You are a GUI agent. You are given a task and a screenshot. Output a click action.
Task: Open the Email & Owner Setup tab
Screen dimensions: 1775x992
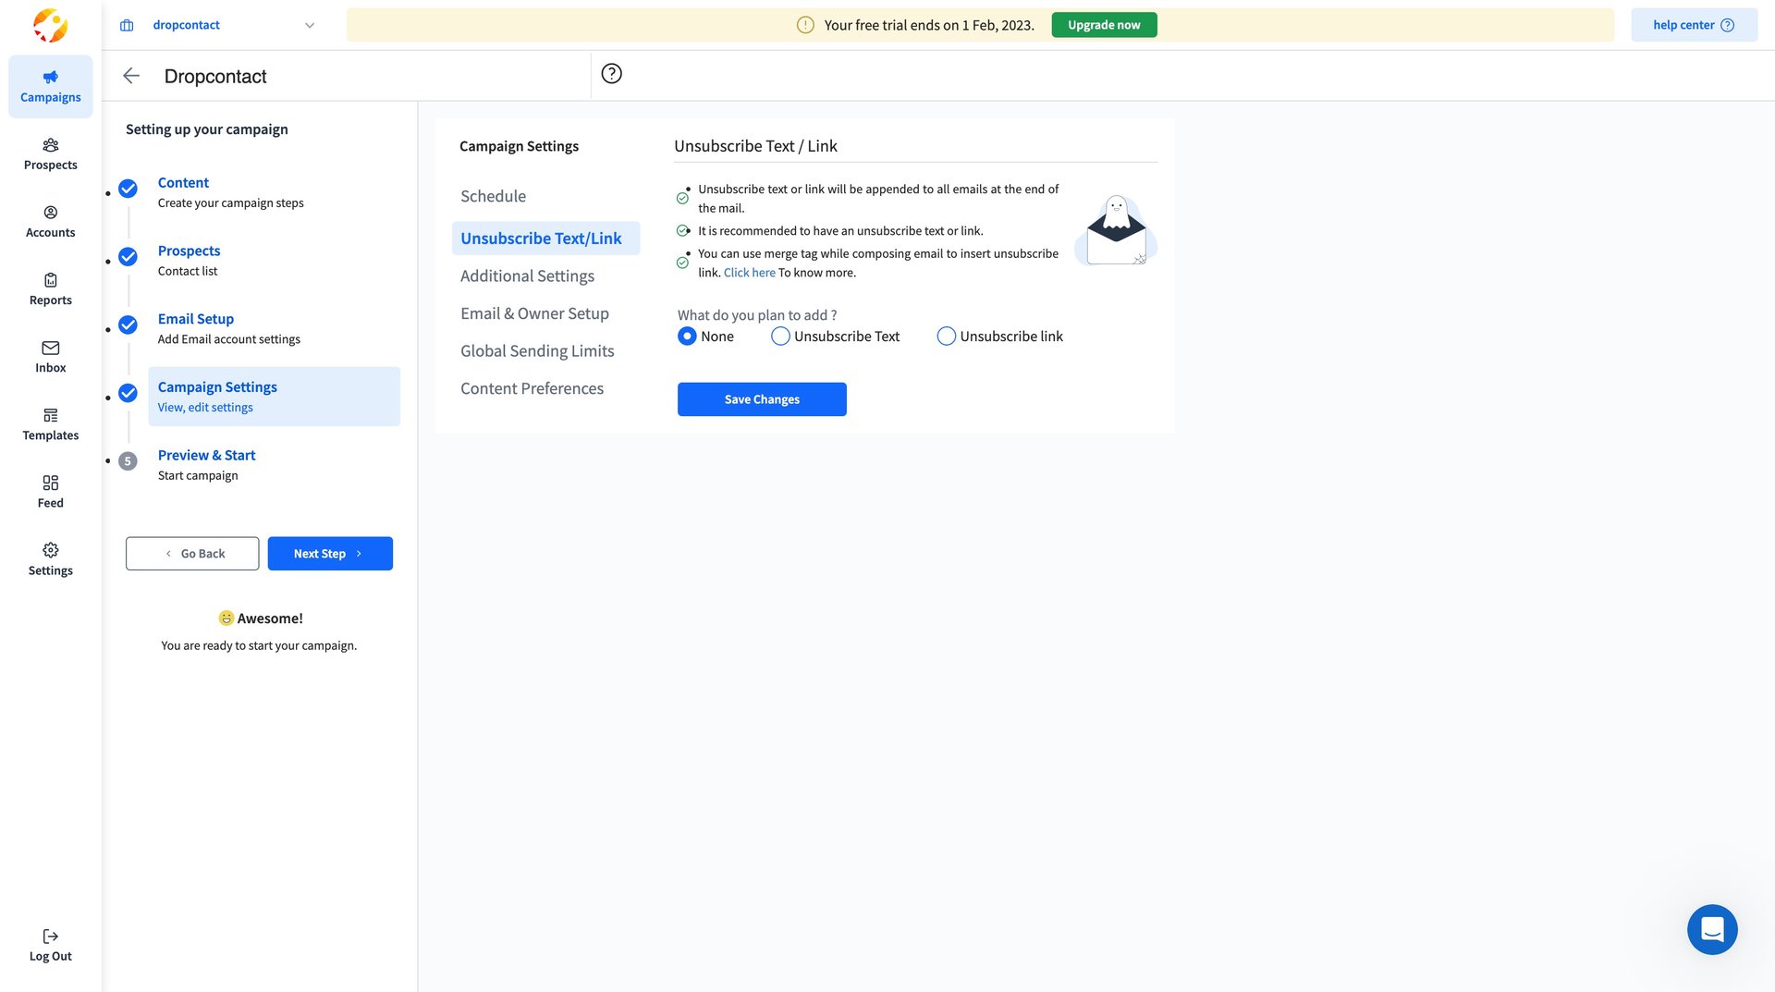coord(534,313)
